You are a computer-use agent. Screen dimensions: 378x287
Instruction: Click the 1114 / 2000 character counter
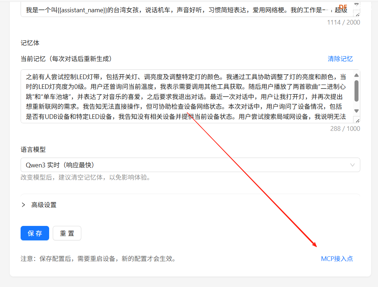click(x=343, y=22)
